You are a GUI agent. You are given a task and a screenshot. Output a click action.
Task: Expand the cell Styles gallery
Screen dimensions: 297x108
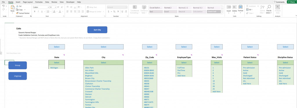(x=222, y=12)
